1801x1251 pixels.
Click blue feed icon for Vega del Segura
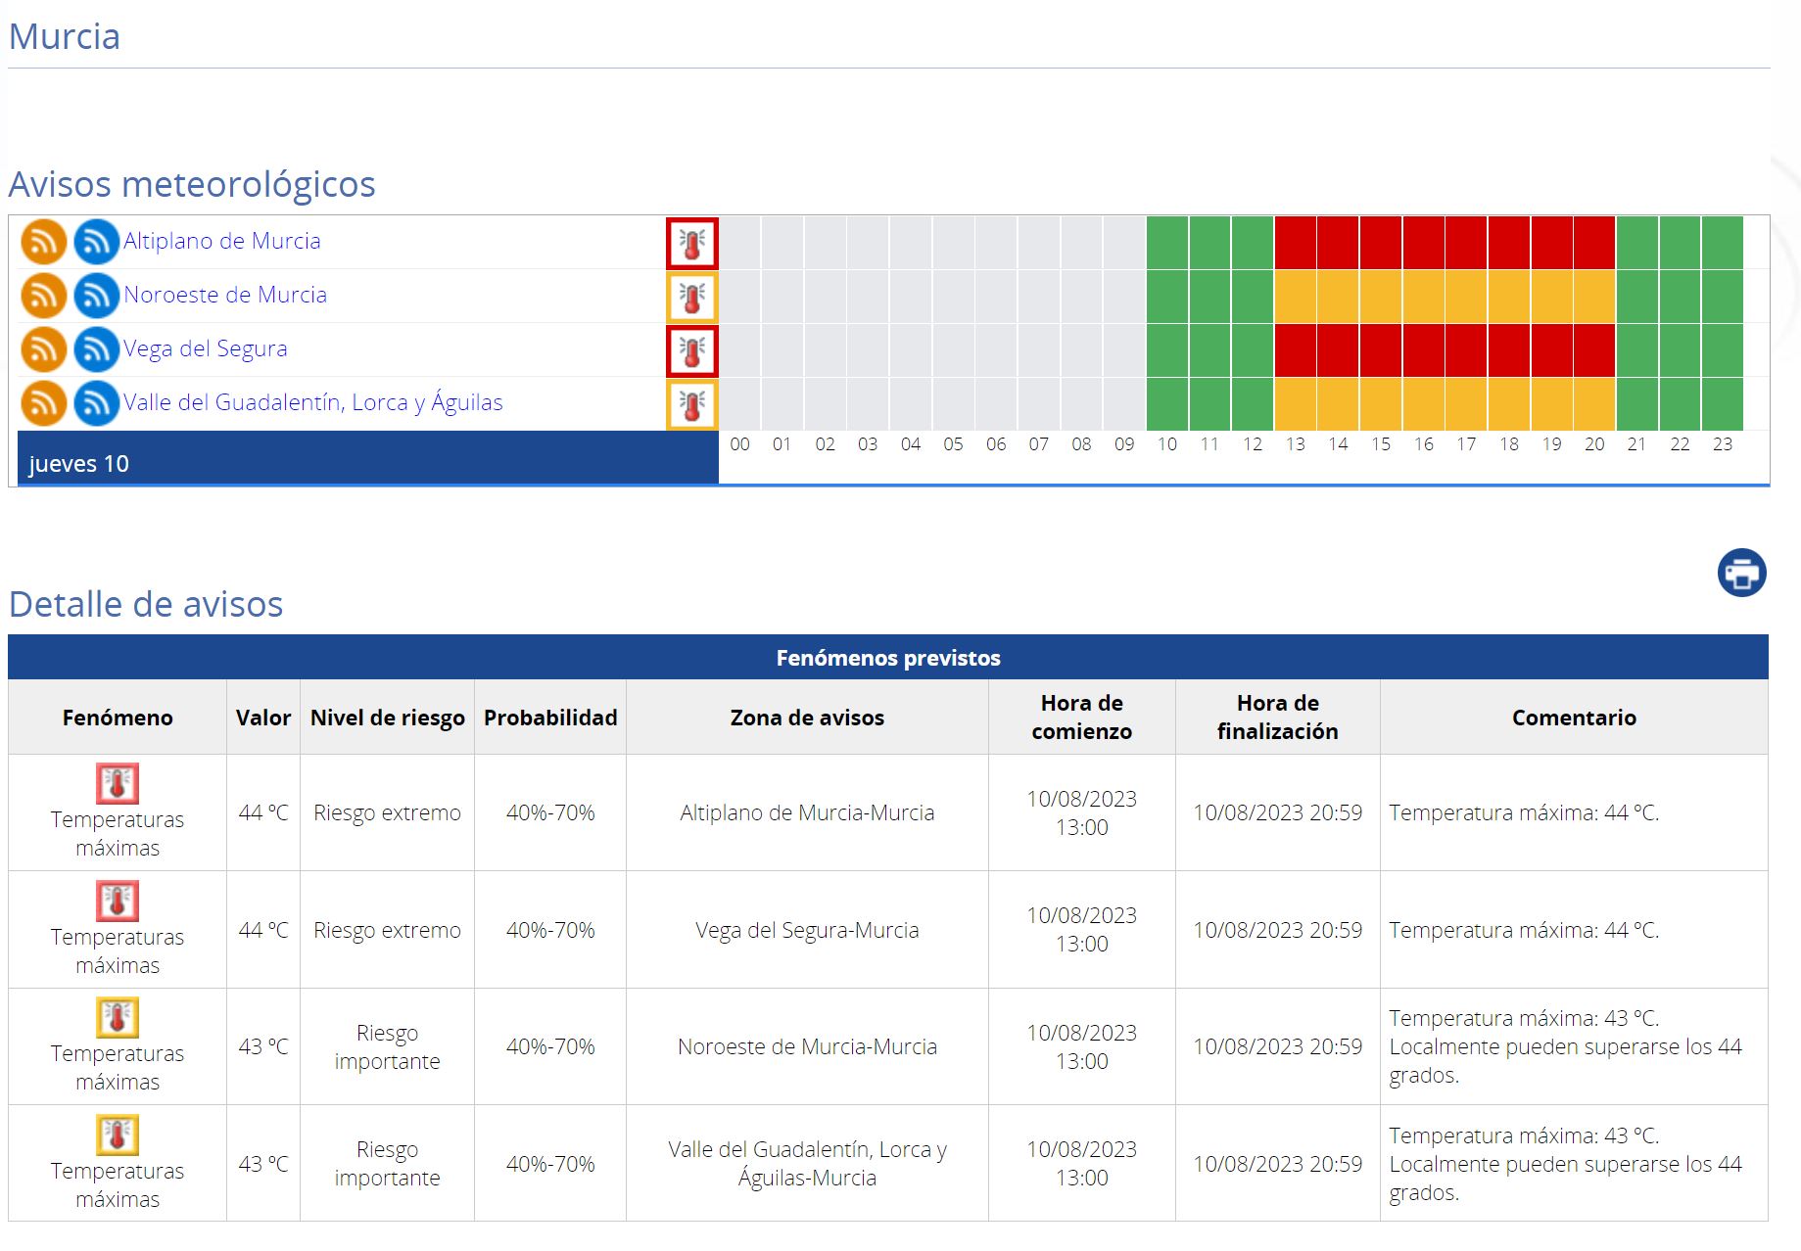coord(96,349)
